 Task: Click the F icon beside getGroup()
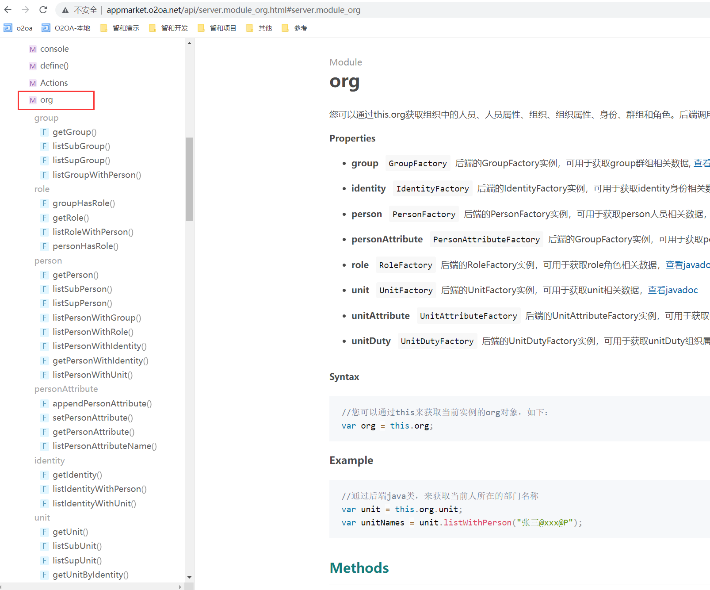(x=44, y=132)
